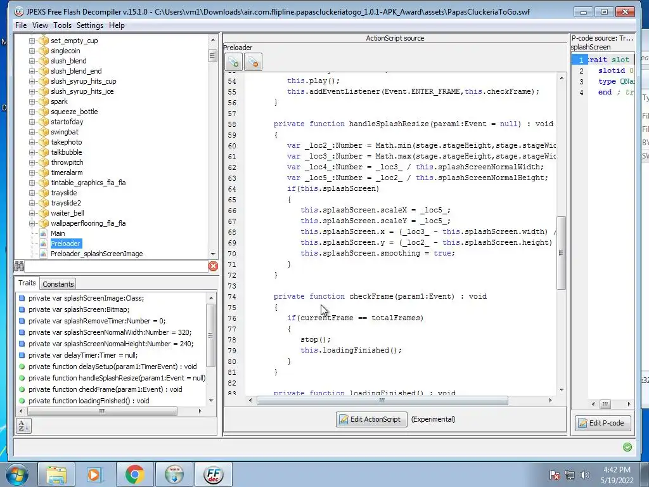Click the FFDec taskbar icon
Screen dimensions: 649x487
coord(214,474)
